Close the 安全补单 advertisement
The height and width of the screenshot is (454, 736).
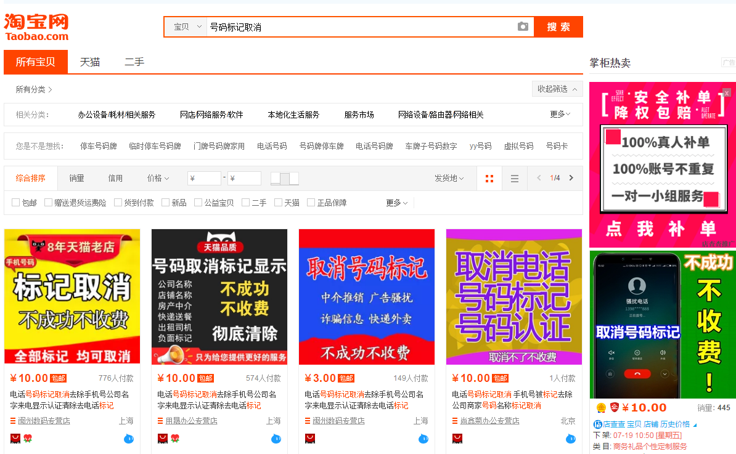coord(727,93)
